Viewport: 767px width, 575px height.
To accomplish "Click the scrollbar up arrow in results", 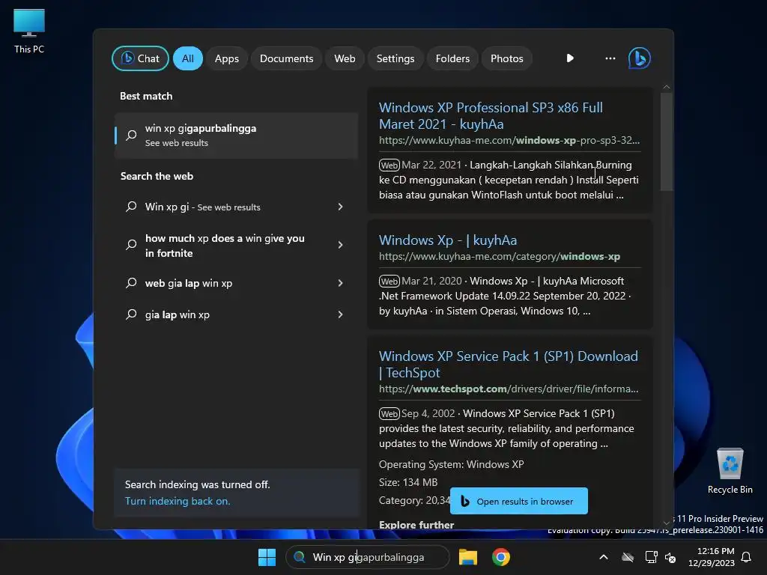I will tap(666, 87).
